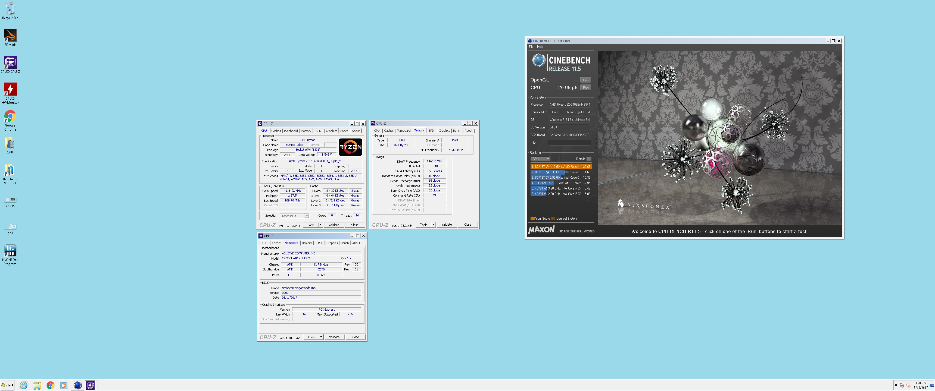Switch to Bench tab in CPU window

(344, 131)
